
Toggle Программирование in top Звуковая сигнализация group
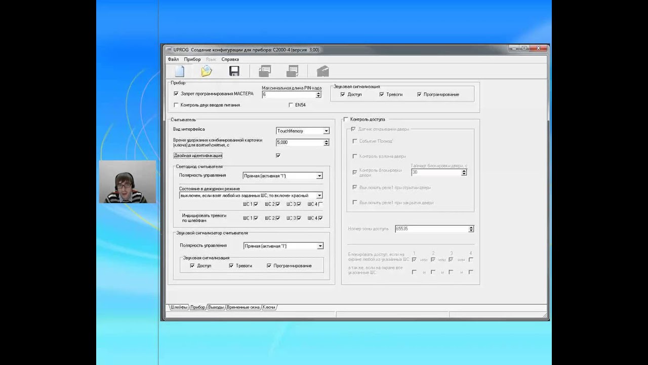pos(419,94)
